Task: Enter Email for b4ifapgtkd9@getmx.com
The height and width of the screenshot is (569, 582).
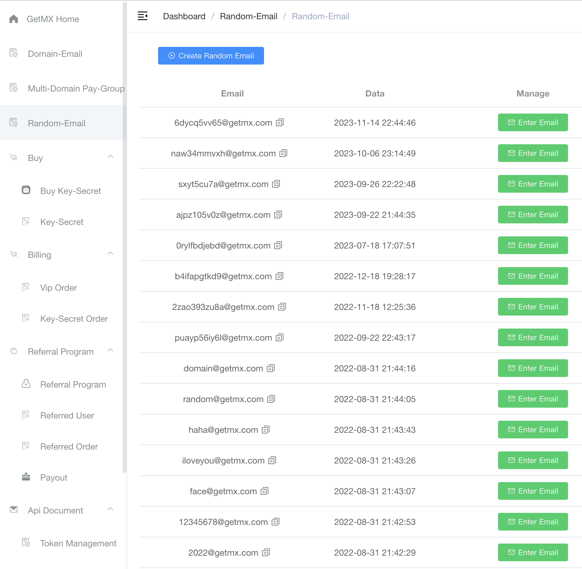Action: [533, 276]
